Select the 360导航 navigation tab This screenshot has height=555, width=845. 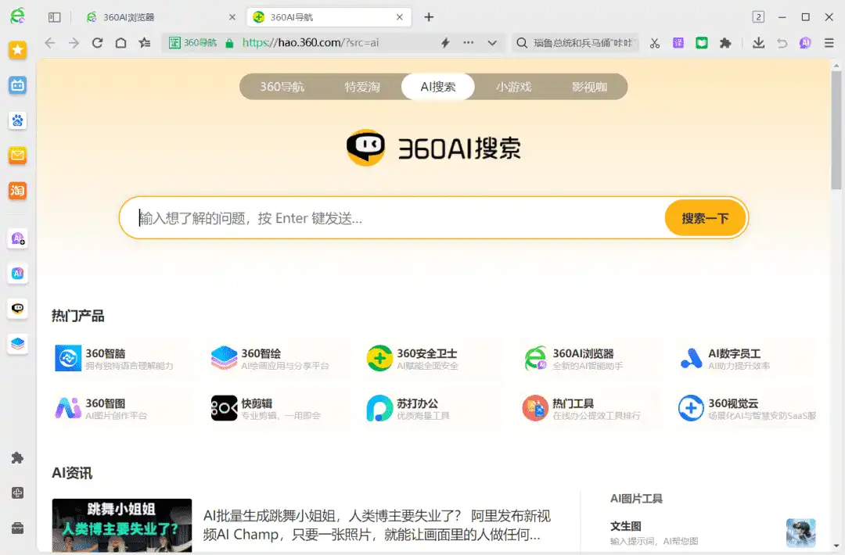coord(282,87)
